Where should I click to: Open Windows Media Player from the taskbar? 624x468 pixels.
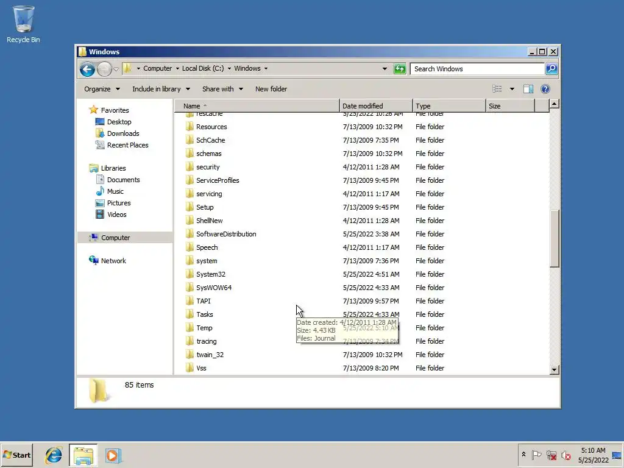pyautogui.click(x=113, y=455)
